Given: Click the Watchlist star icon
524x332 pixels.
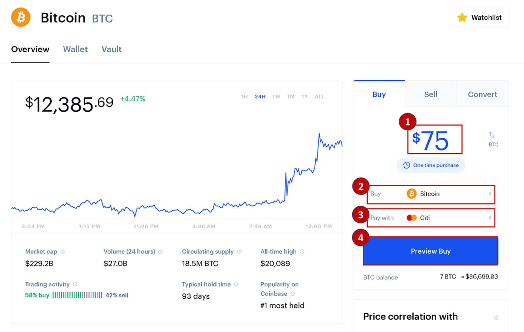Looking at the screenshot, I should pyautogui.click(x=462, y=17).
